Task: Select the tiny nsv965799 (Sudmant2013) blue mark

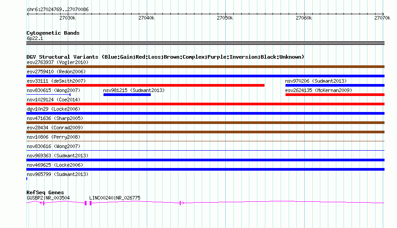Action: (27, 179)
